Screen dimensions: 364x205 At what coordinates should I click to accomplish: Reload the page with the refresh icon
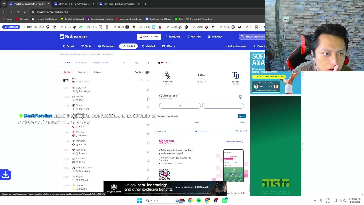tap(18, 12)
